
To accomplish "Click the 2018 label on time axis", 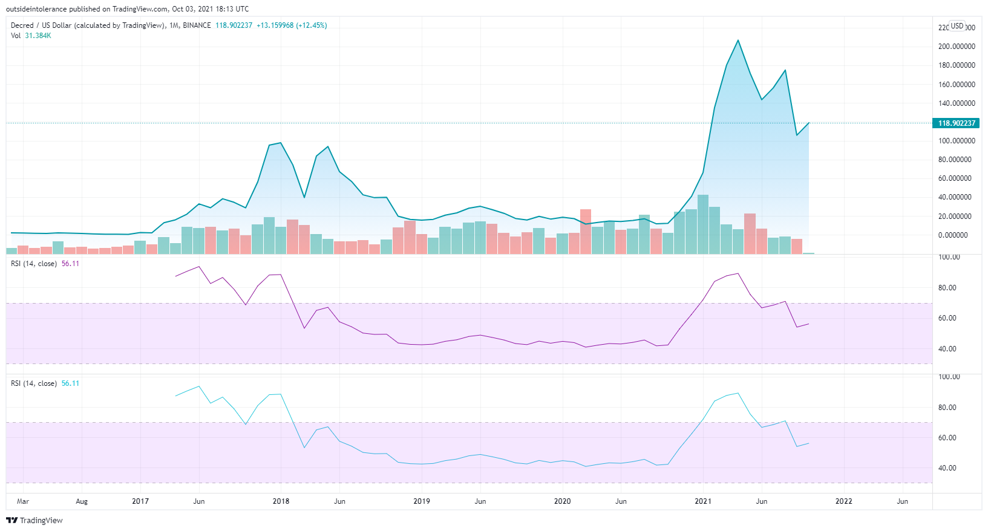I will click(x=281, y=501).
